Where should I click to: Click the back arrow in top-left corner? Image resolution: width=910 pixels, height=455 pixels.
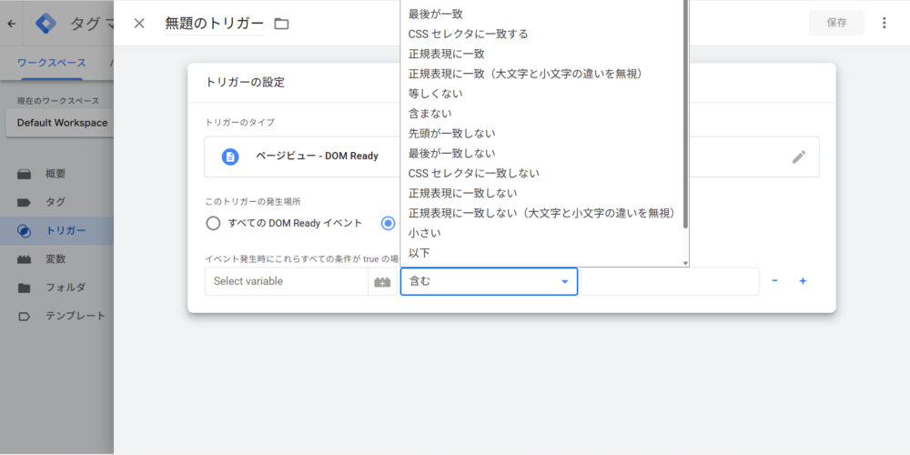[x=11, y=24]
